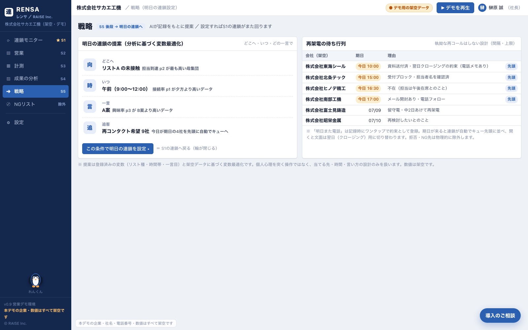Click the 株式会社ヒノデ精工 row name
The image size is (528, 330).
[x=325, y=88]
